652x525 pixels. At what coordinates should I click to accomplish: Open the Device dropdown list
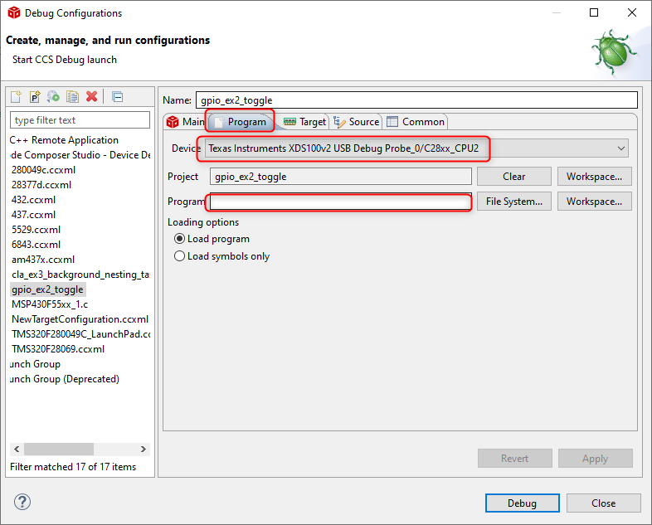pyautogui.click(x=621, y=148)
